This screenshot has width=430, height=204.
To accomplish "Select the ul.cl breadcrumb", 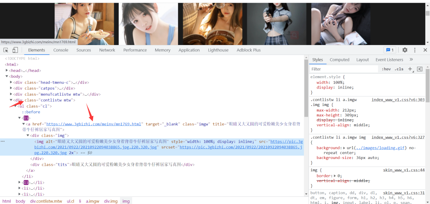I will [x=70, y=201].
